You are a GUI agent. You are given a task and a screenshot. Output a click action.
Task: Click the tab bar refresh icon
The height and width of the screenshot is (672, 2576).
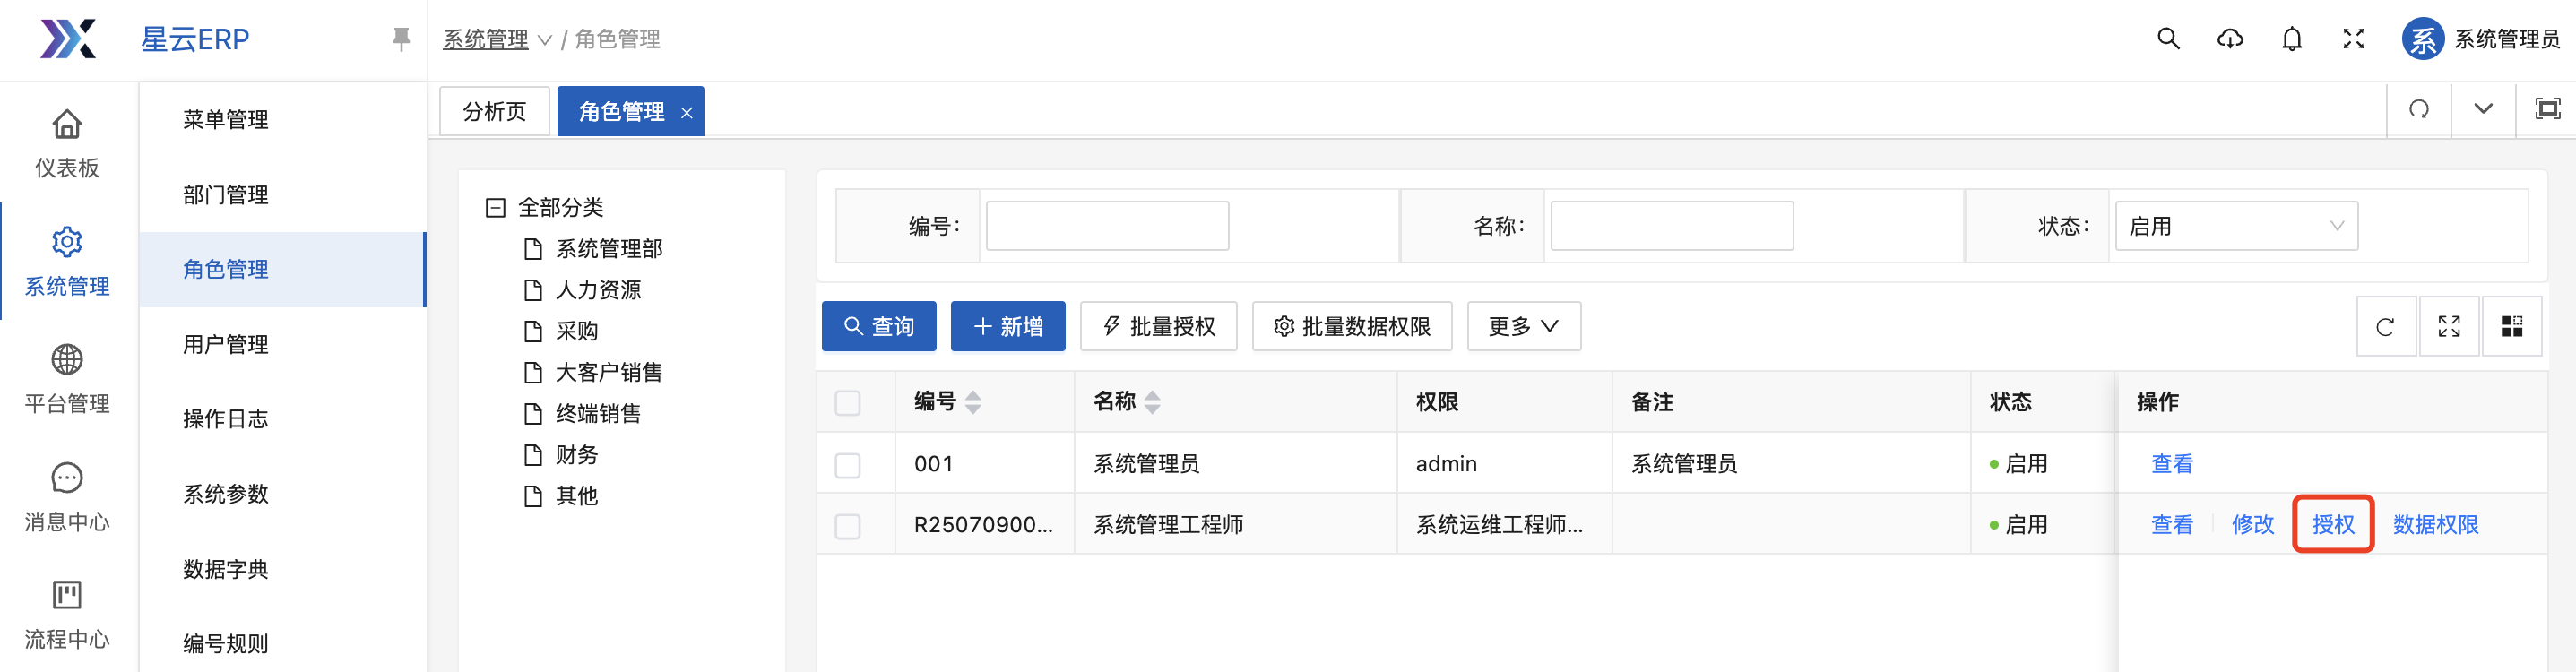click(2418, 109)
